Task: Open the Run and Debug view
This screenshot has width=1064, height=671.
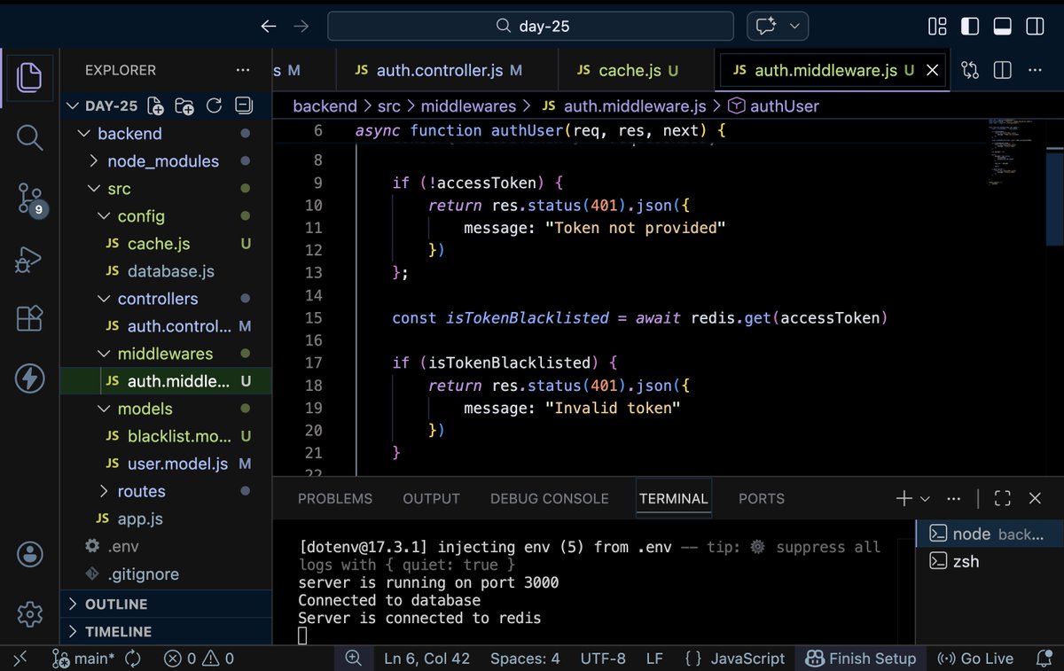Action: [29, 260]
